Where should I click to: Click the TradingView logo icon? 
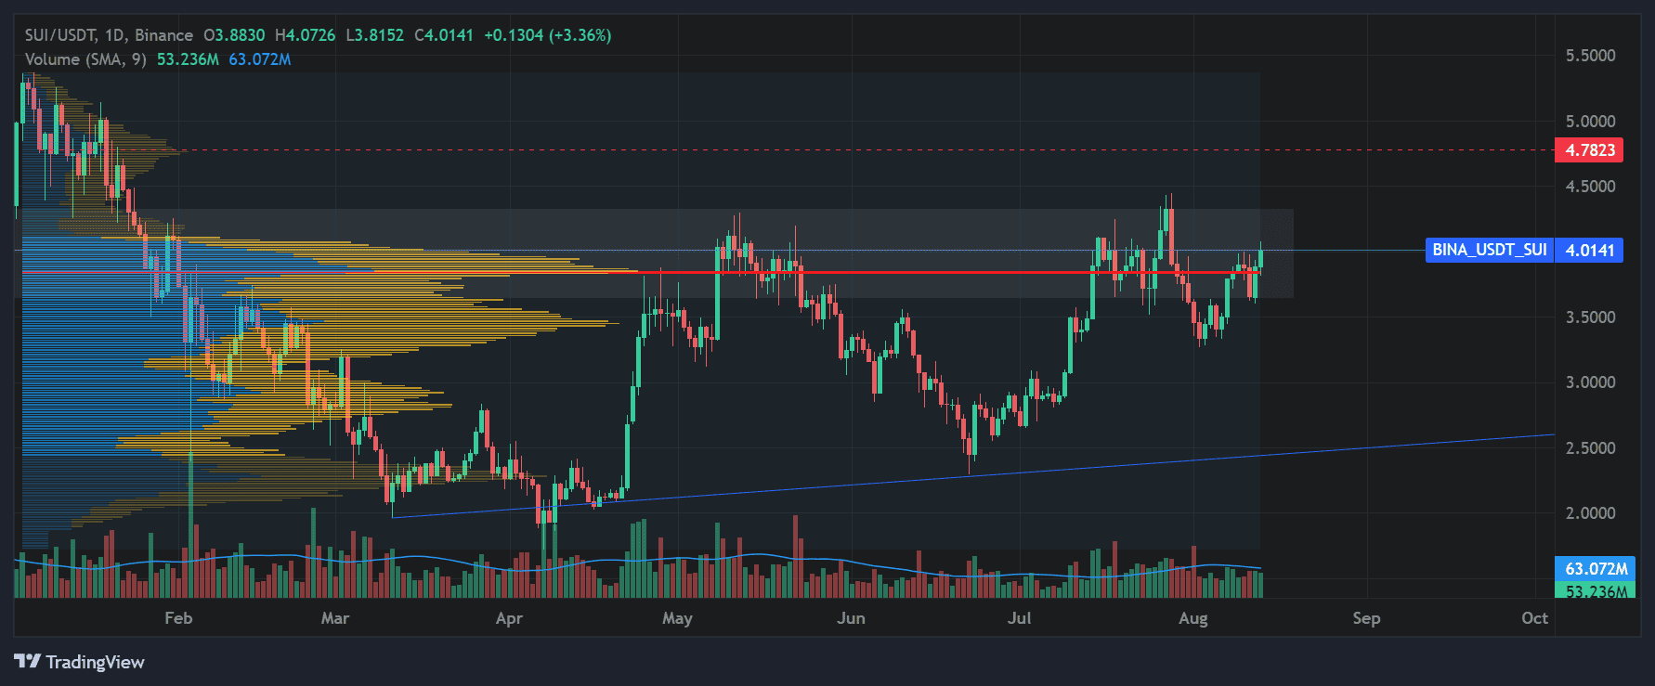point(28,661)
